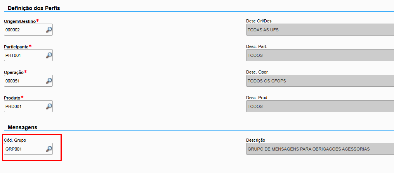Click the Produto search magnifier icon
This screenshot has width=394, height=173.
[49, 106]
